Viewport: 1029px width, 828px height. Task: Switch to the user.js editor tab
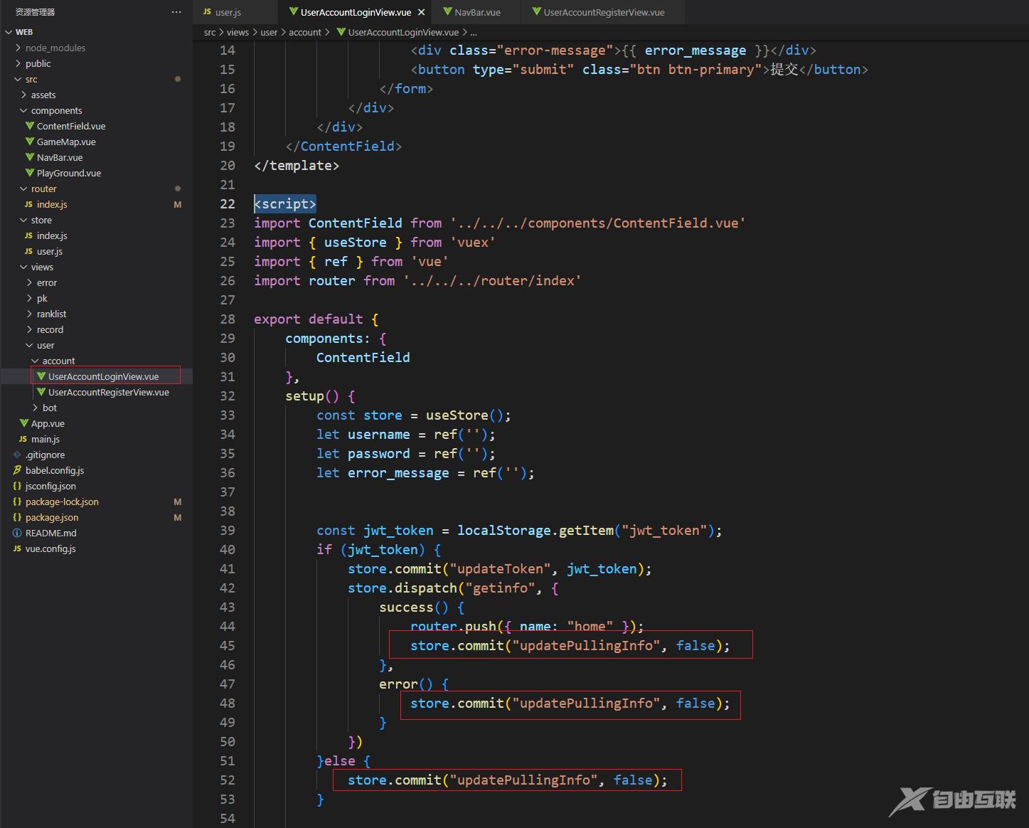tap(228, 12)
